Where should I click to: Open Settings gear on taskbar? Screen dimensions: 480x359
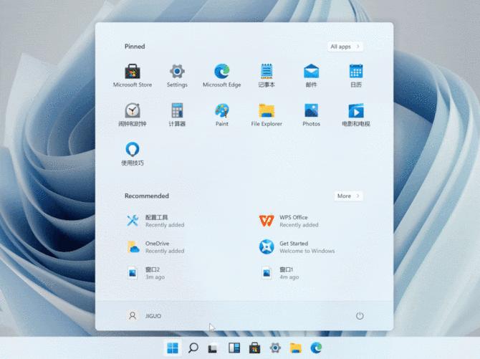click(x=275, y=348)
